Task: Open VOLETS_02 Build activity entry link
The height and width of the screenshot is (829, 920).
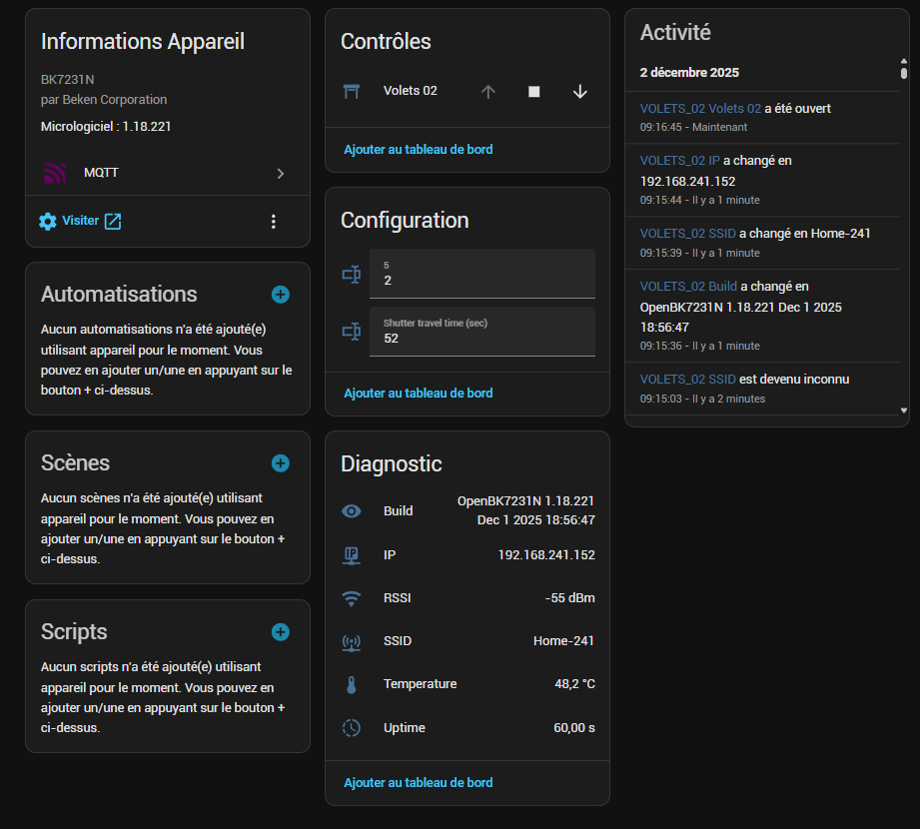Action: [688, 287]
